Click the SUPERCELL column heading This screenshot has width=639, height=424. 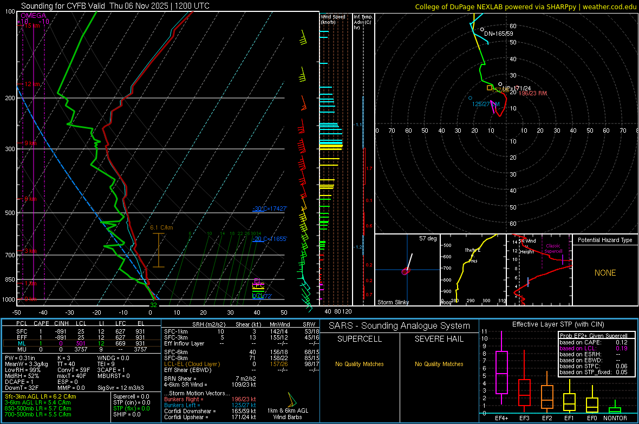[x=359, y=339]
